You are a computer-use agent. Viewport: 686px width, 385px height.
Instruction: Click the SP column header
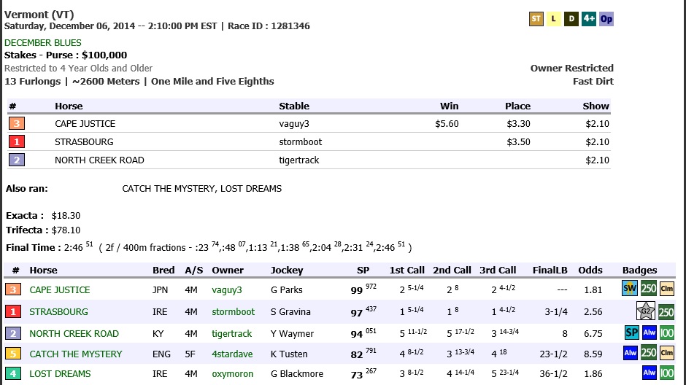(x=363, y=270)
